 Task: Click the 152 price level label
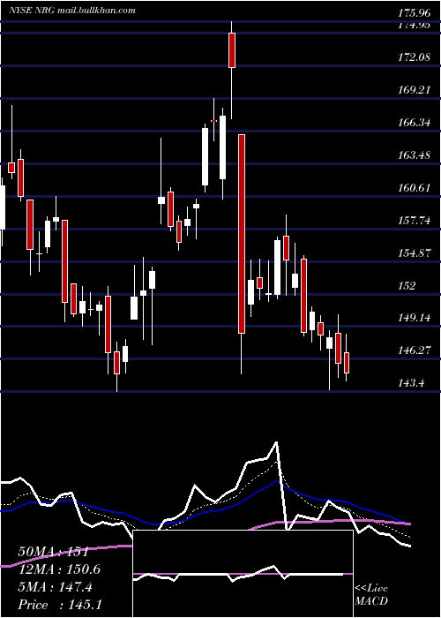click(x=407, y=286)
